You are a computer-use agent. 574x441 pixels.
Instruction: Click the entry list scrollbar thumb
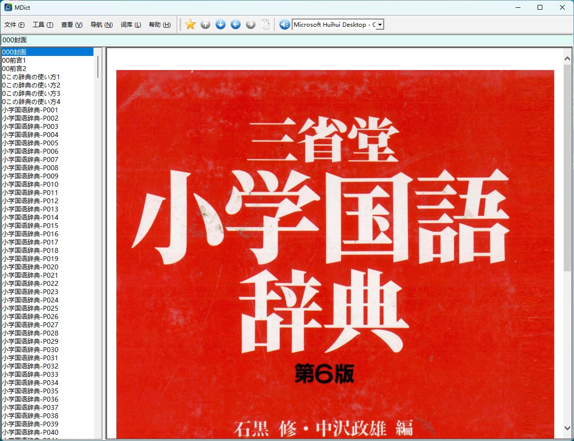click(98, 67)
